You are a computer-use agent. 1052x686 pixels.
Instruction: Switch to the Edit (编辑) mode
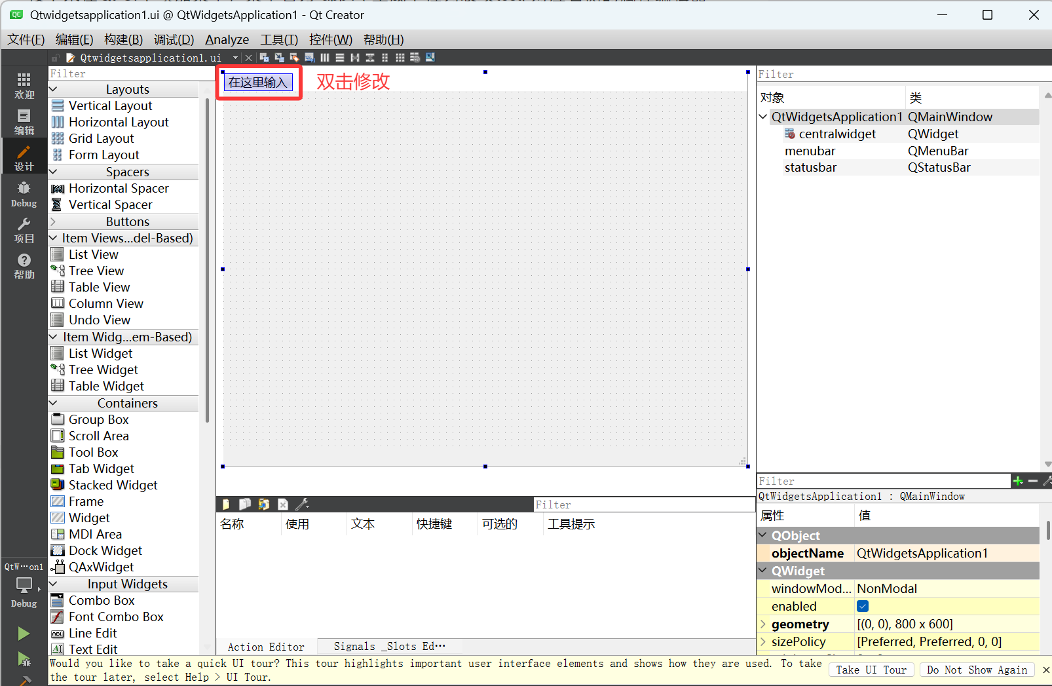coord(24,123)
